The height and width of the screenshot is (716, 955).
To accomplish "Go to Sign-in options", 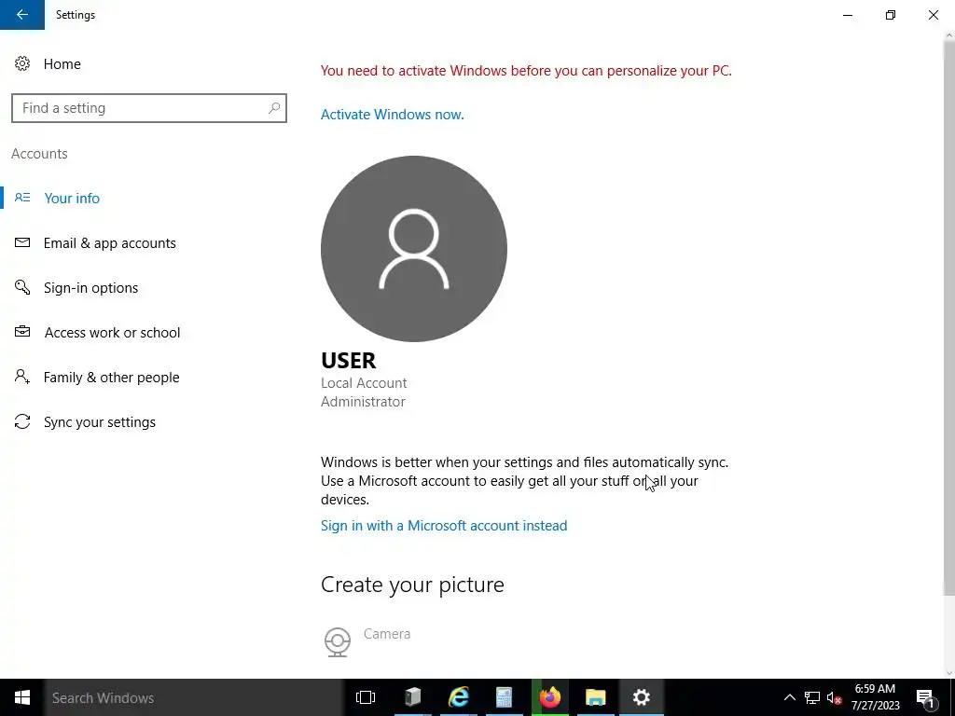I will click(90, 287).
